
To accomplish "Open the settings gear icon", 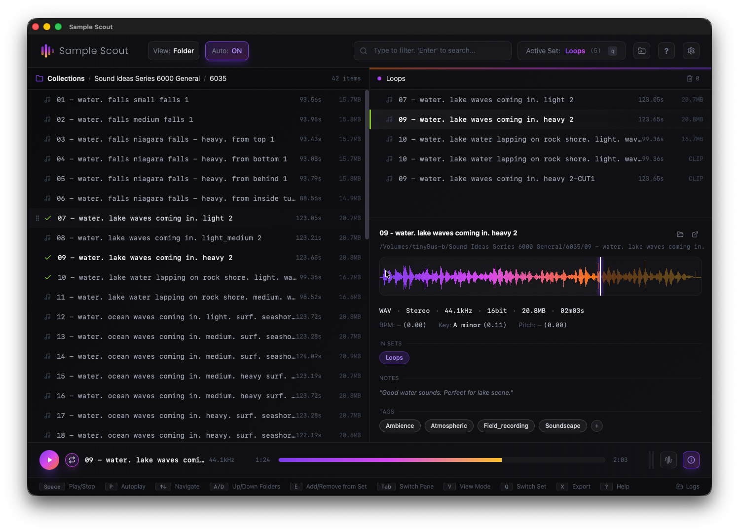I will pyautogui.click(x=691, y=51).
